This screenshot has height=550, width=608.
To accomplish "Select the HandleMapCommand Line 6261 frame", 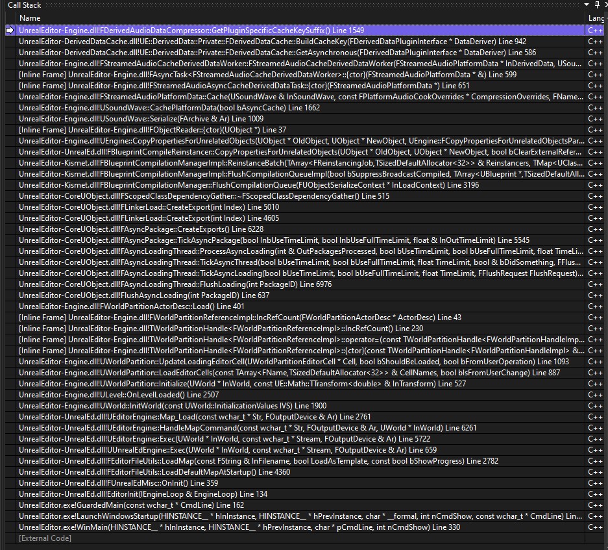I will (x=300, y=428).
